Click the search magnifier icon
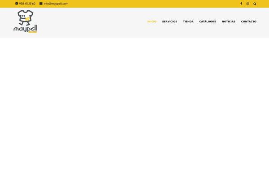Screen dimensions: 269x179 pyautogui.click(x=255, y=4)
